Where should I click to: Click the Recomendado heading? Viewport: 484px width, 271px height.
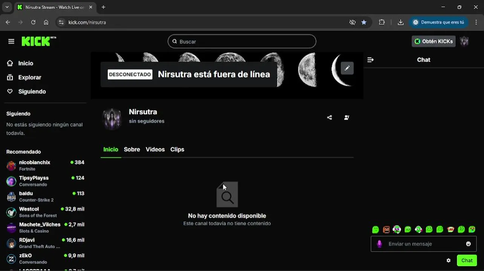[23, 152]
